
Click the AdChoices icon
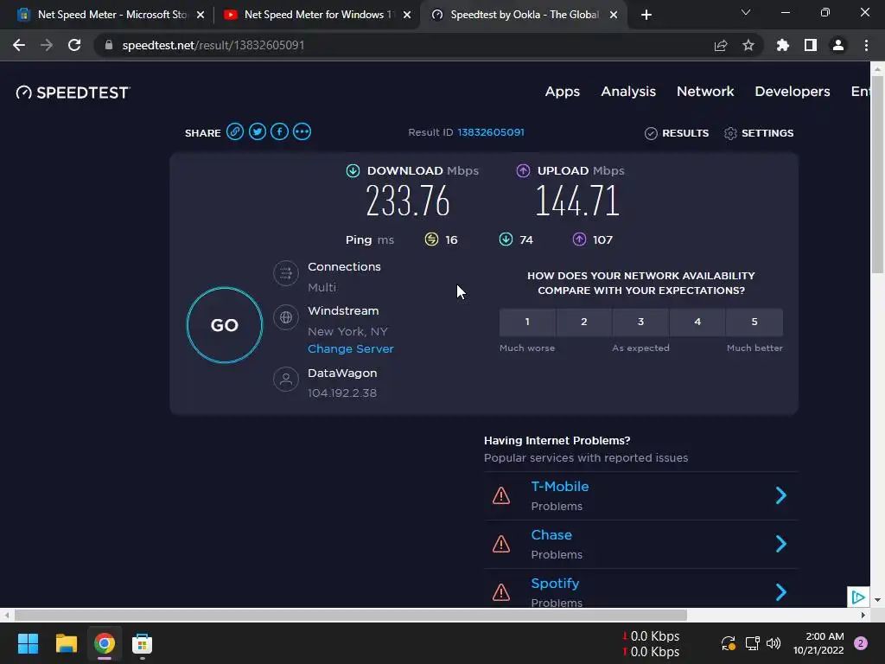[858, 597]
